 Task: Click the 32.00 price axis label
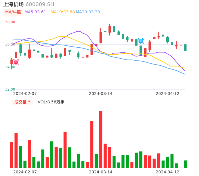[10, 89]
